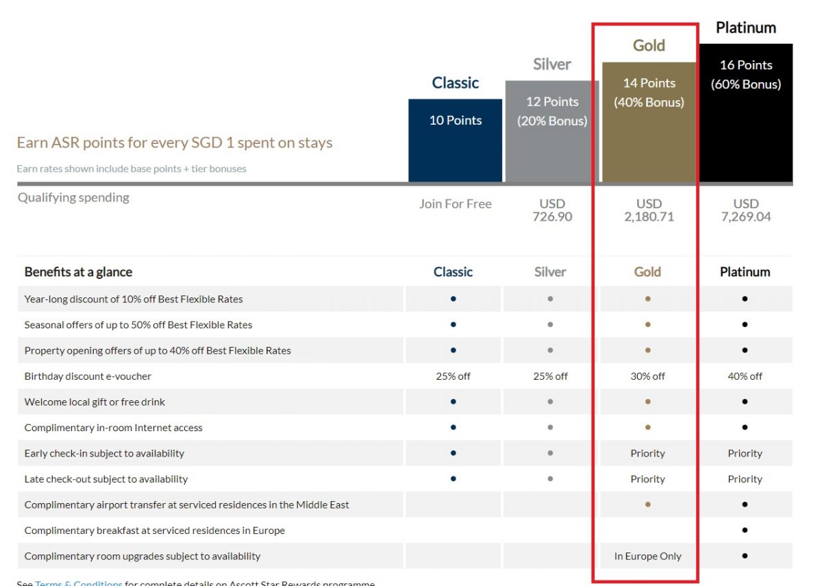Click the Silver amount 'USD 726.90'
The height and width of the screenshot is (586, 822).
pos(552,210)
